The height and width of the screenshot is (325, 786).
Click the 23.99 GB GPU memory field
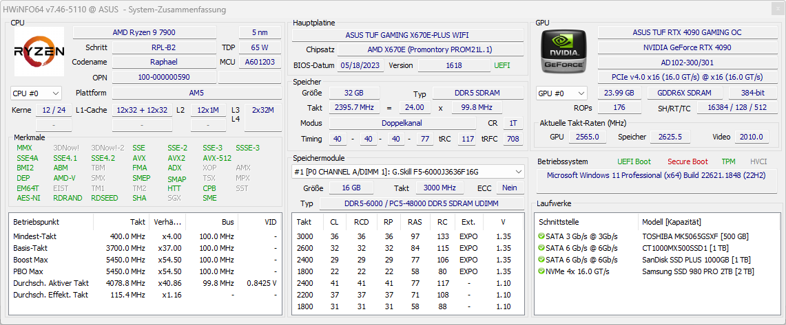tap(619, 93)
